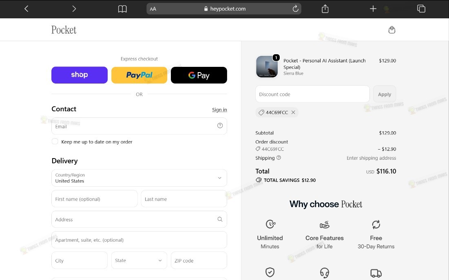Check Keep me up to date checkbox
This screenshot has height=280, width=449.
coord(55,141)
